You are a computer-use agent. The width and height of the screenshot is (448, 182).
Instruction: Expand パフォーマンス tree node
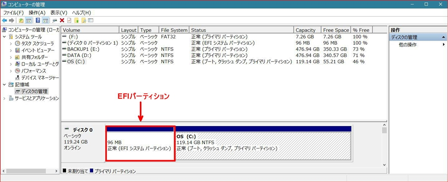click(x=11, y=71)
